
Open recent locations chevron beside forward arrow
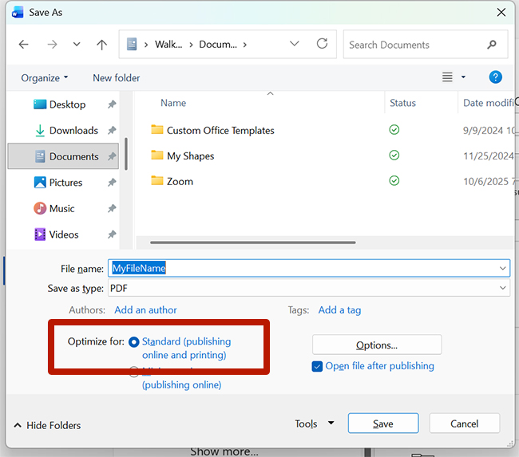click(77, 44)
